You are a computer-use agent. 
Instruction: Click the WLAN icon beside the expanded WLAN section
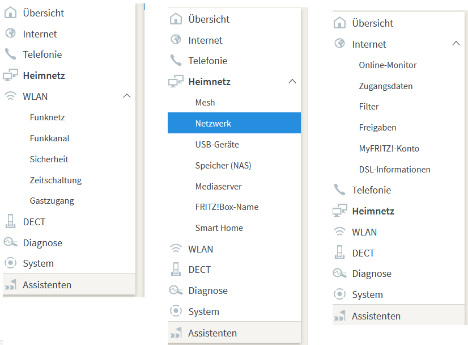(10, 96)
